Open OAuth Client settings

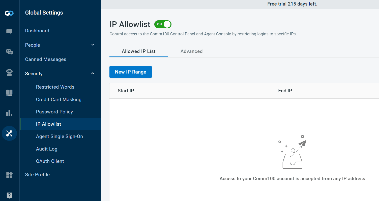coord(50,161)
